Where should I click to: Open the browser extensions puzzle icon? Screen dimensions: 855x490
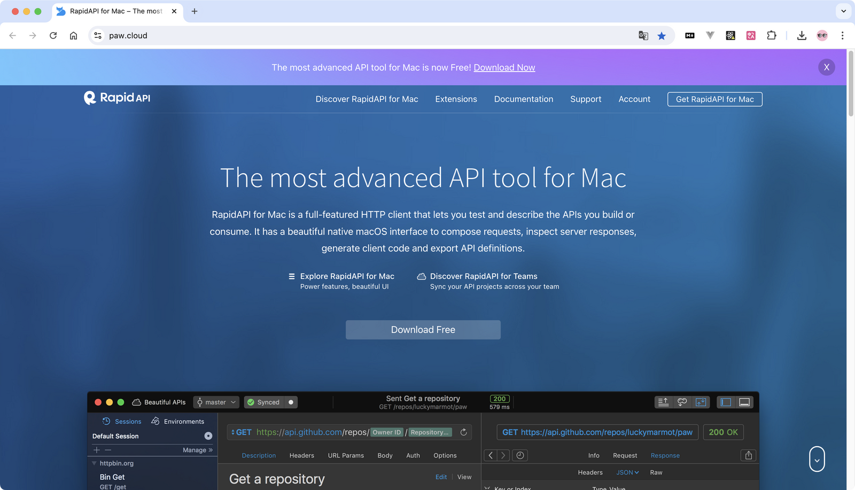click(x=771, y=36)
